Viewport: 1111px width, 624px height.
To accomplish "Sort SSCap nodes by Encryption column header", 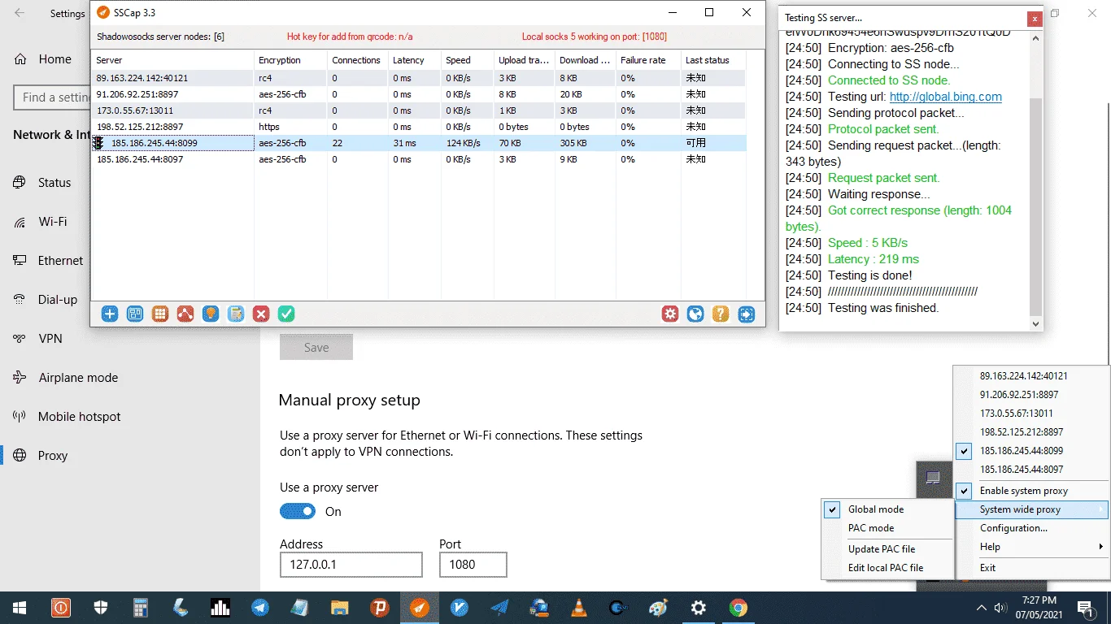I will [x=290, y=60].
